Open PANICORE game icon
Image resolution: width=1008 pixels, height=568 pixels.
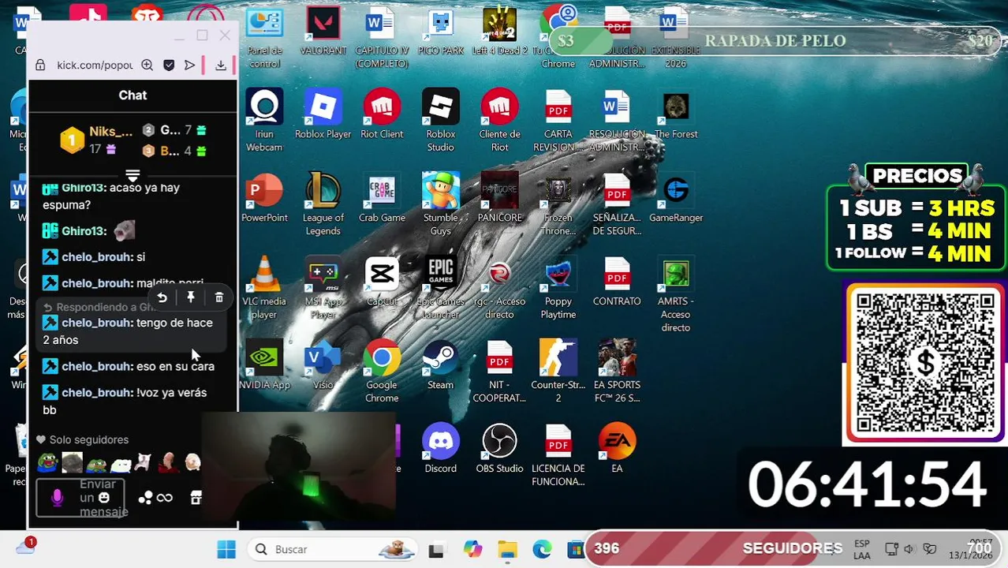click(x=499, y=198)
